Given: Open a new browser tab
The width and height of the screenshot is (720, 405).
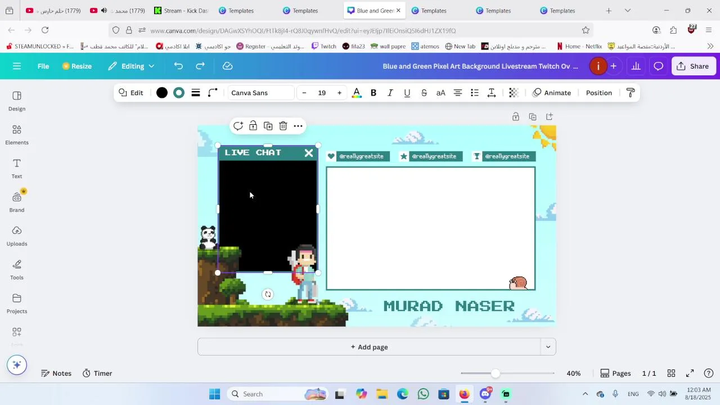Looking at the screenshot, I should (x=609, y=11).
